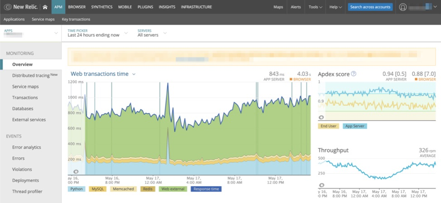Toggle the MySQL legend series
Image resolution: width=441 pixels, height=203 pixels.
tap(97, 189)
